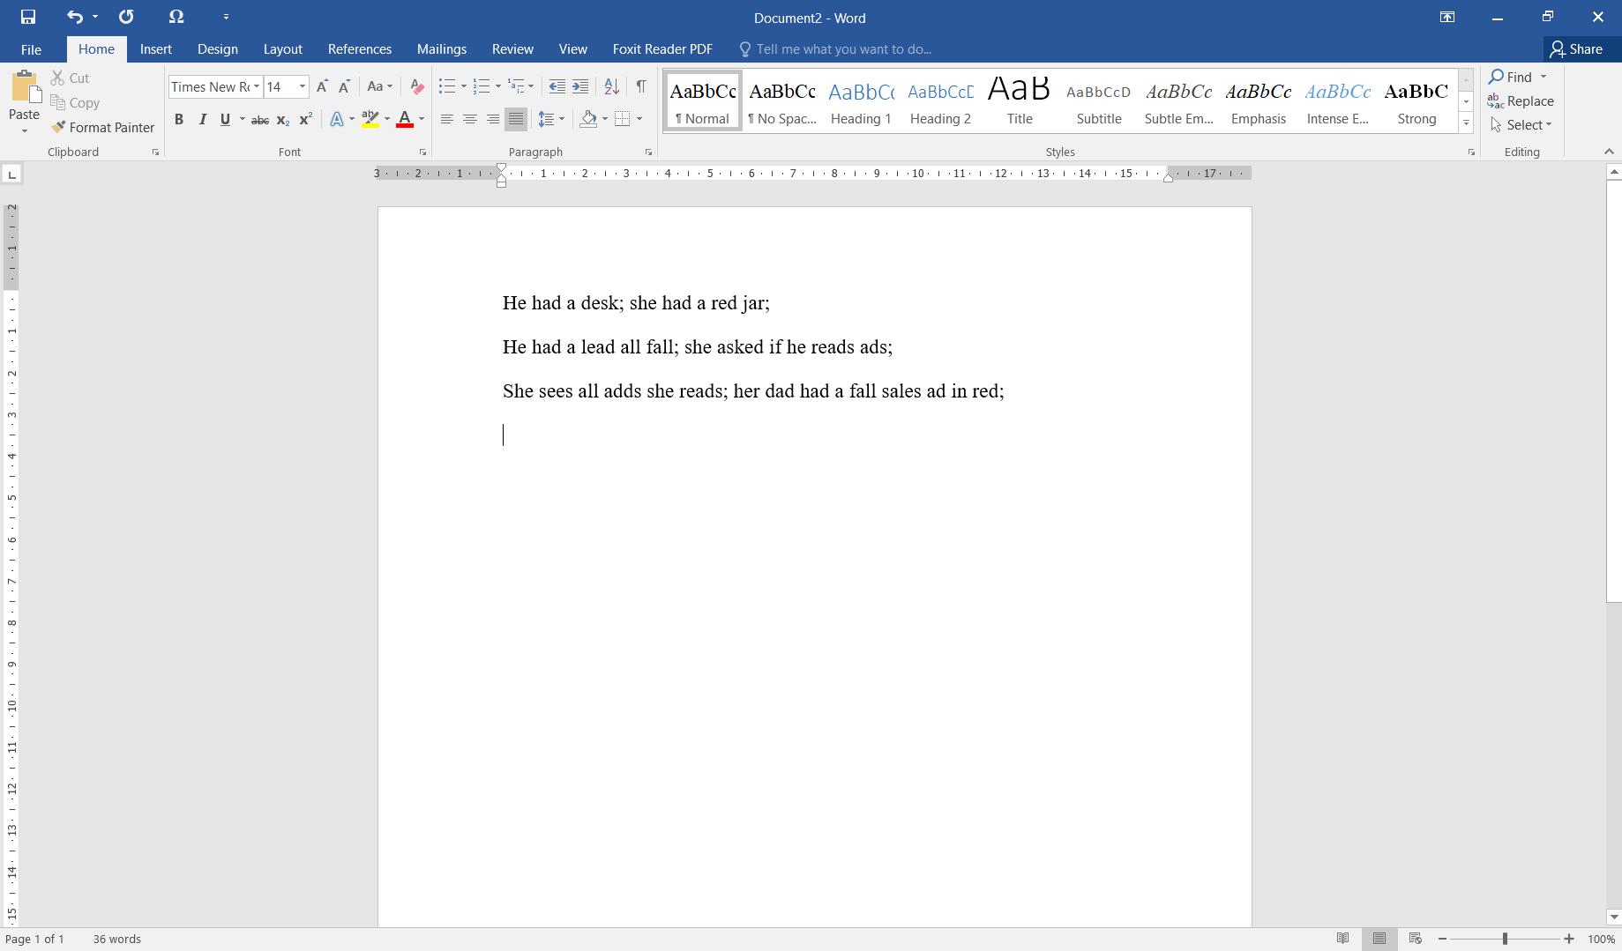Click the Repeat typing icon

pos(126,17)
